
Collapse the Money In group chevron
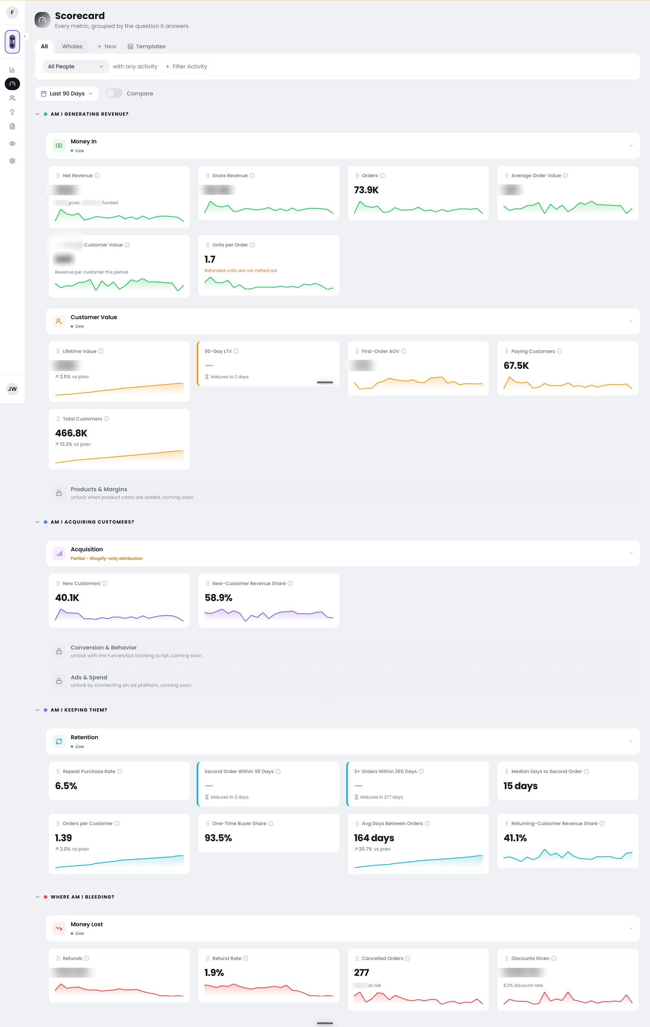(631, 146)
